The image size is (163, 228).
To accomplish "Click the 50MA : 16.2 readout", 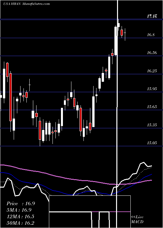I will click(20, 223).
